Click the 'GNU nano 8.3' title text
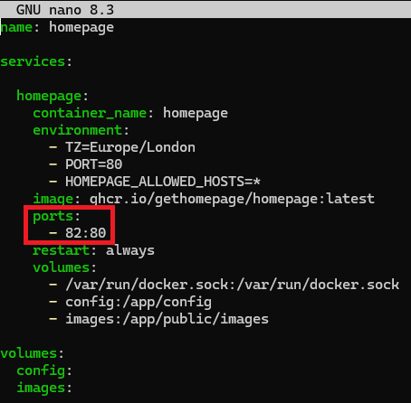 65,10
